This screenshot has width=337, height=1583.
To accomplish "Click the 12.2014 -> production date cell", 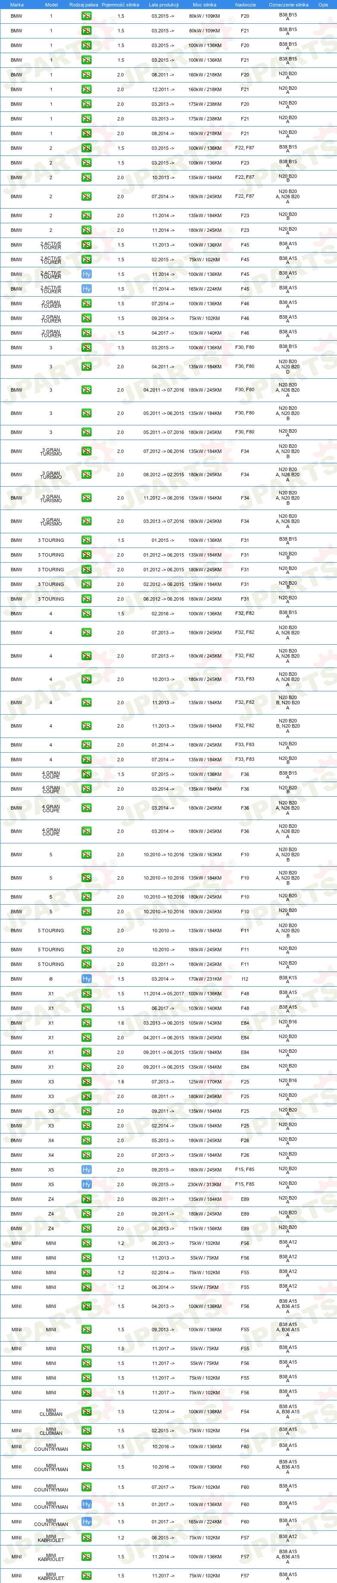I will 163,1412.
